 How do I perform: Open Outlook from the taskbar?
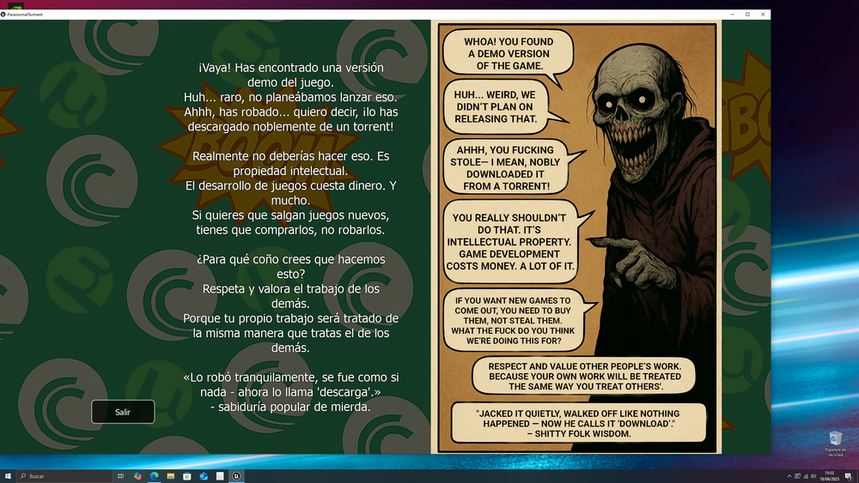[x=204, y=475]
